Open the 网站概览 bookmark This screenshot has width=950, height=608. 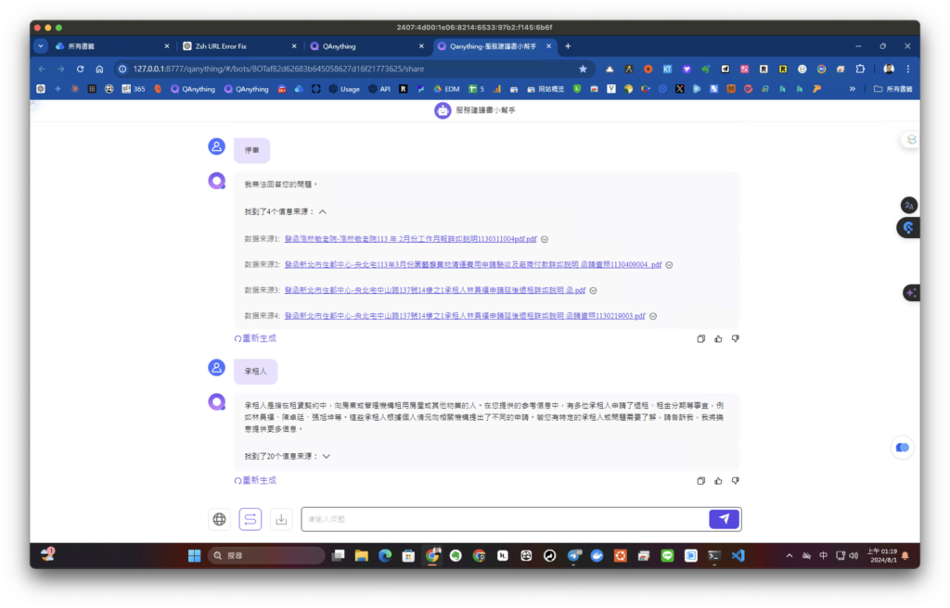coord(546,89)
